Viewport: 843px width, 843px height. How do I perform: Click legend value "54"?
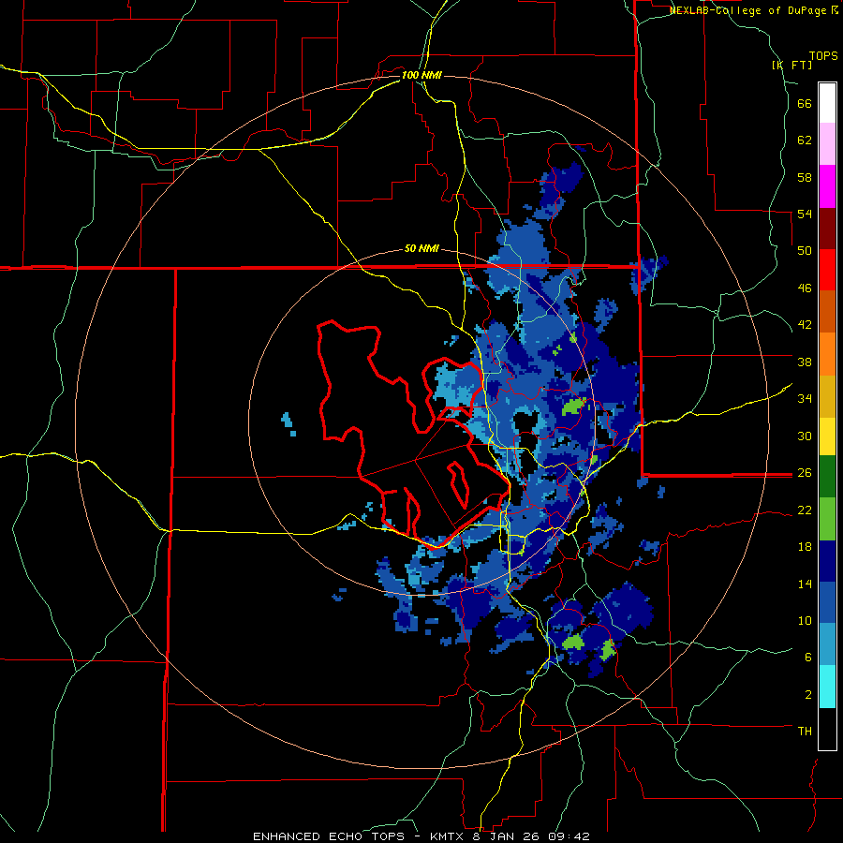pyautogui.click(x=805, y=214)
